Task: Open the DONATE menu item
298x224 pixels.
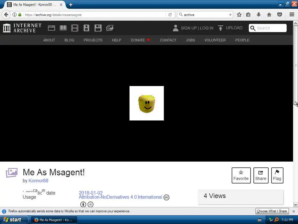Action: point(140,40)
